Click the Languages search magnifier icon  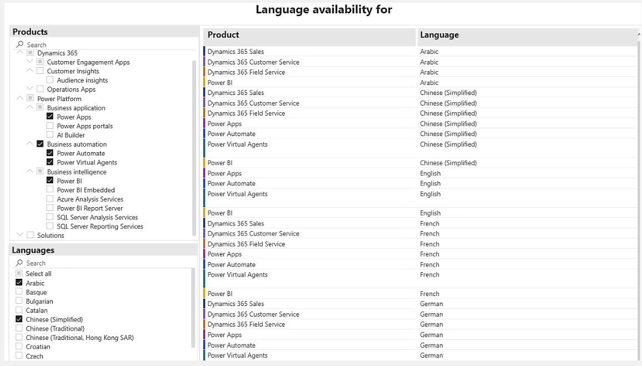point(19,263)
